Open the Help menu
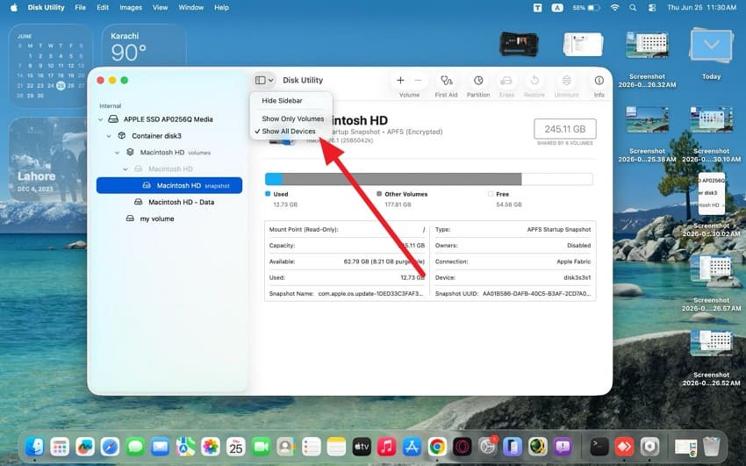 [x=221, y=8]
